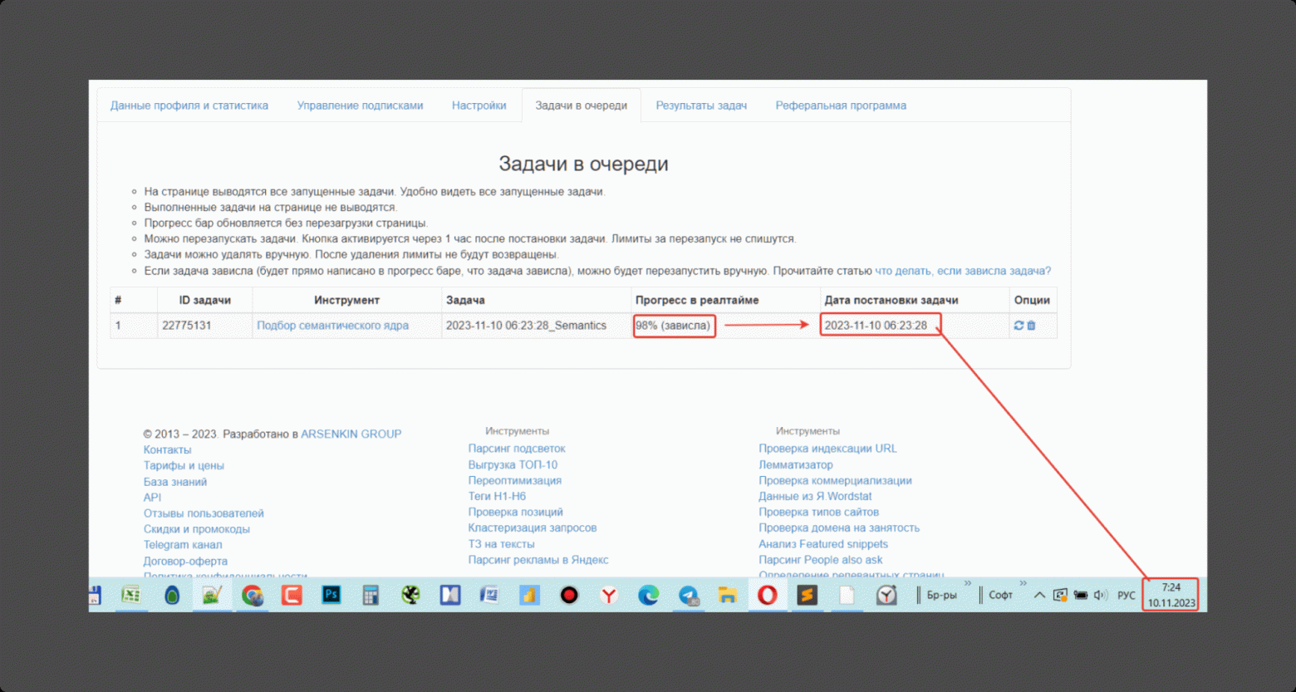Image resolution: width=1296 pixels, height=692 pixels.
Task: Select Реферальная программа tab
Action: tap(841, 106)
